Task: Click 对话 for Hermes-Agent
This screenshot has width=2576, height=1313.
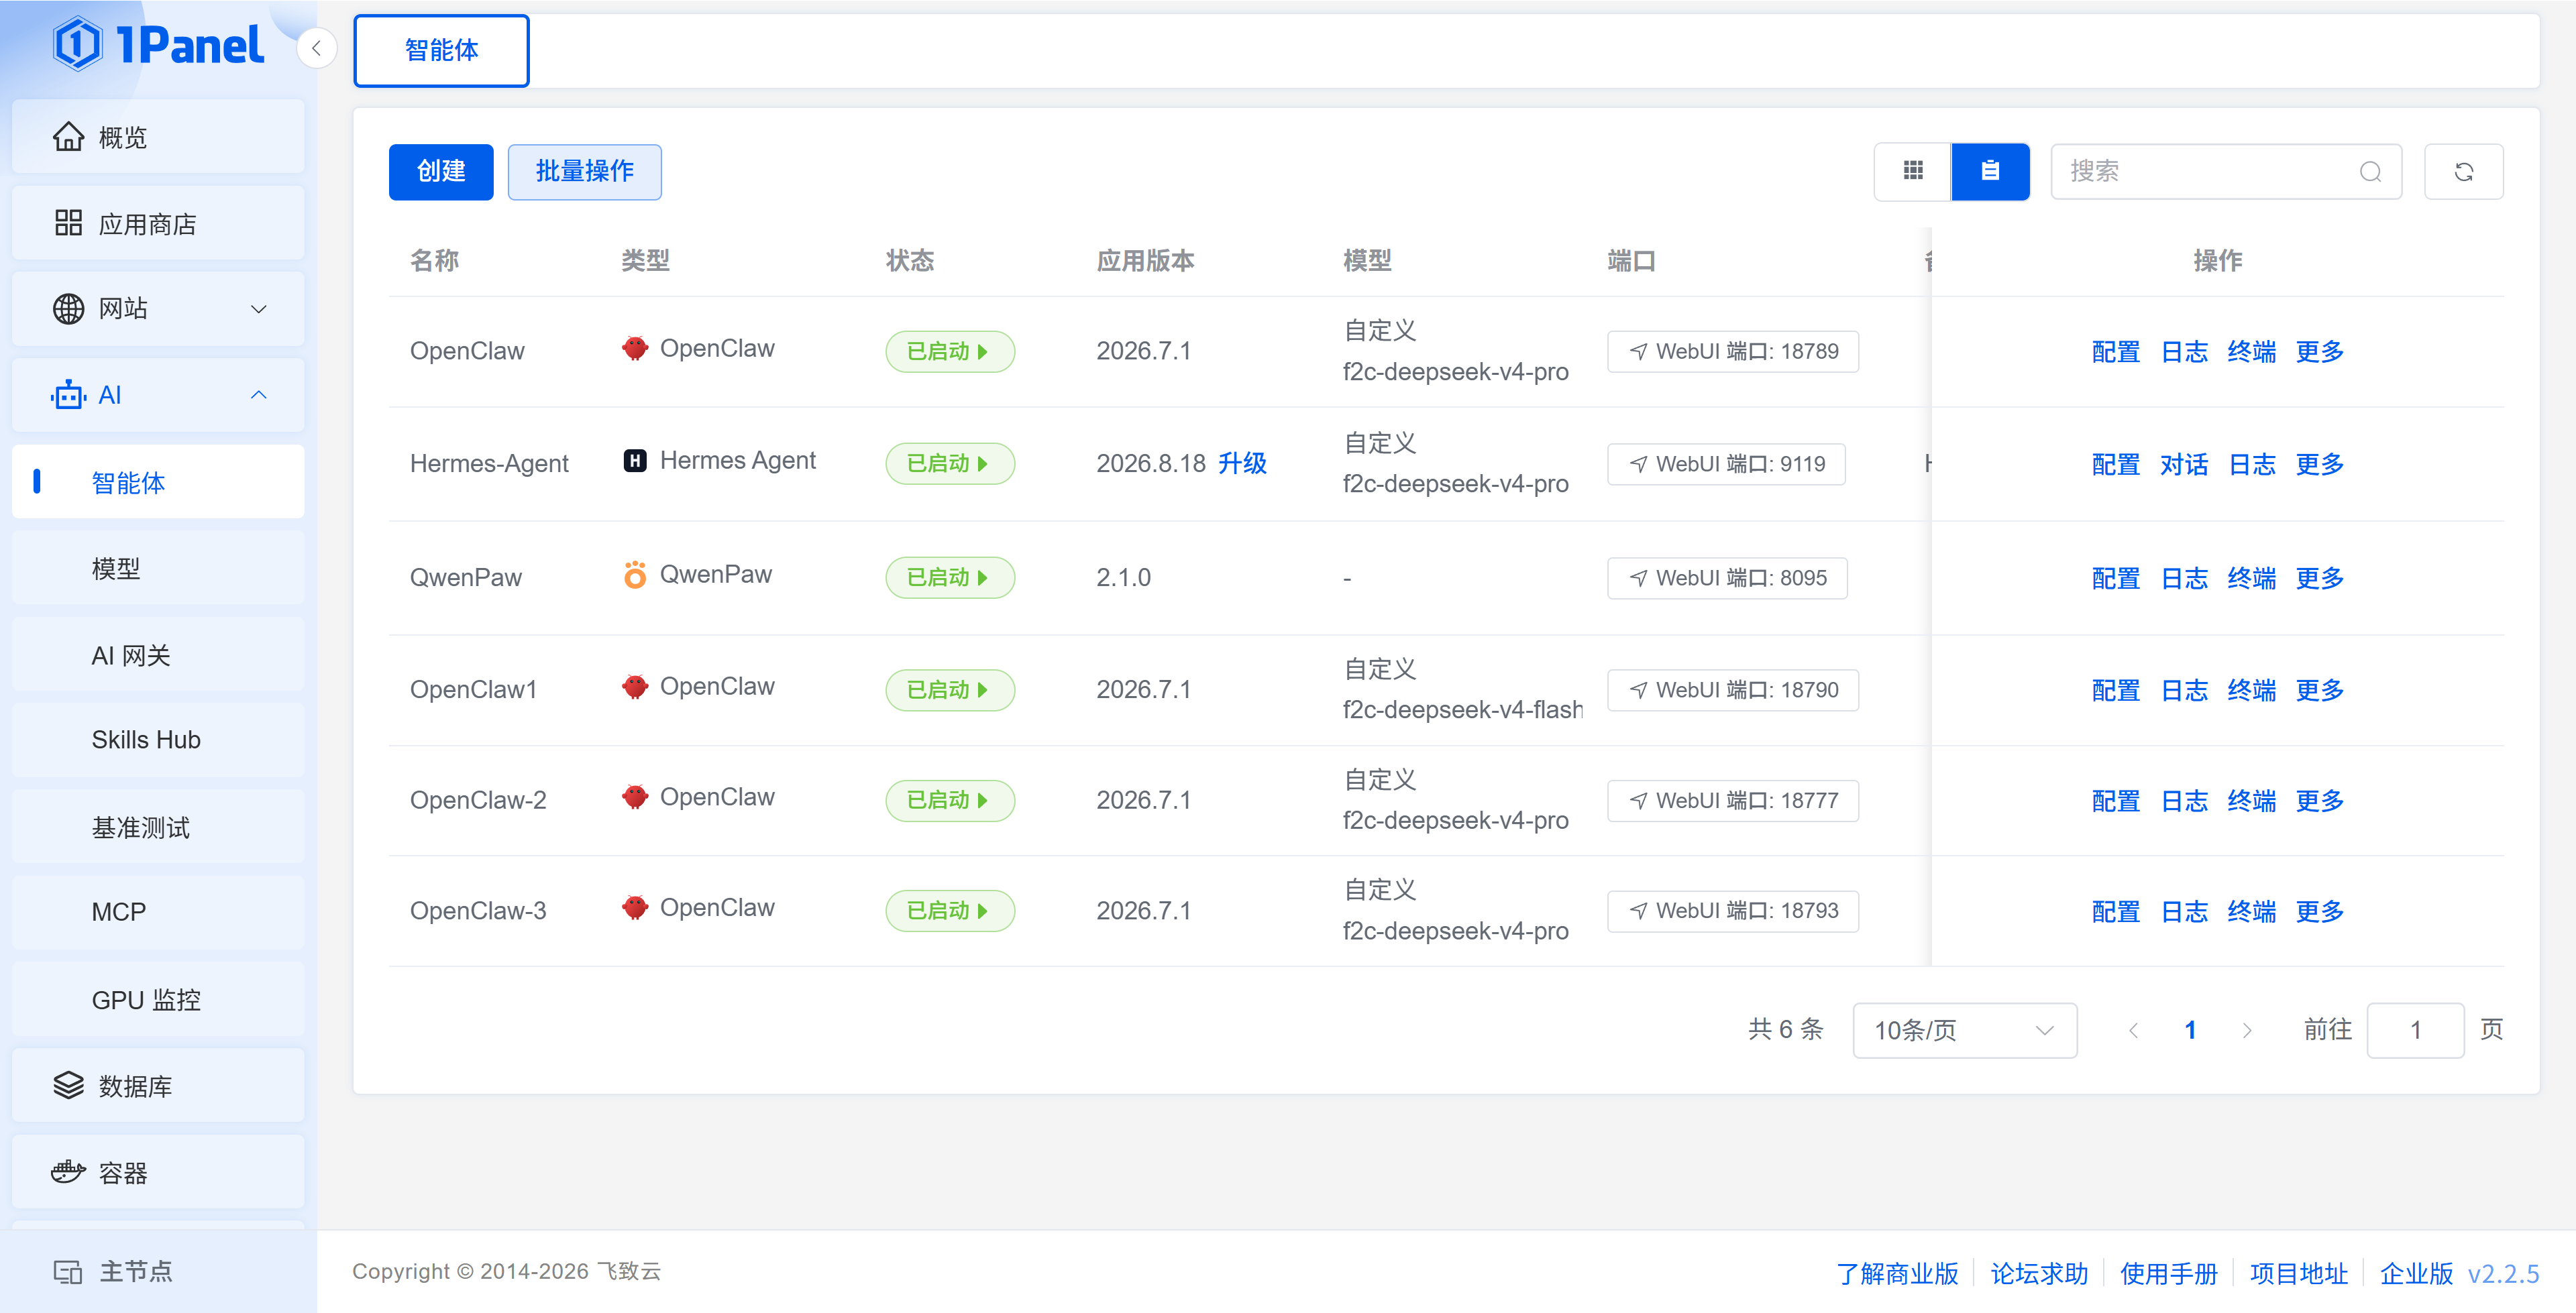Action: 2184,464
